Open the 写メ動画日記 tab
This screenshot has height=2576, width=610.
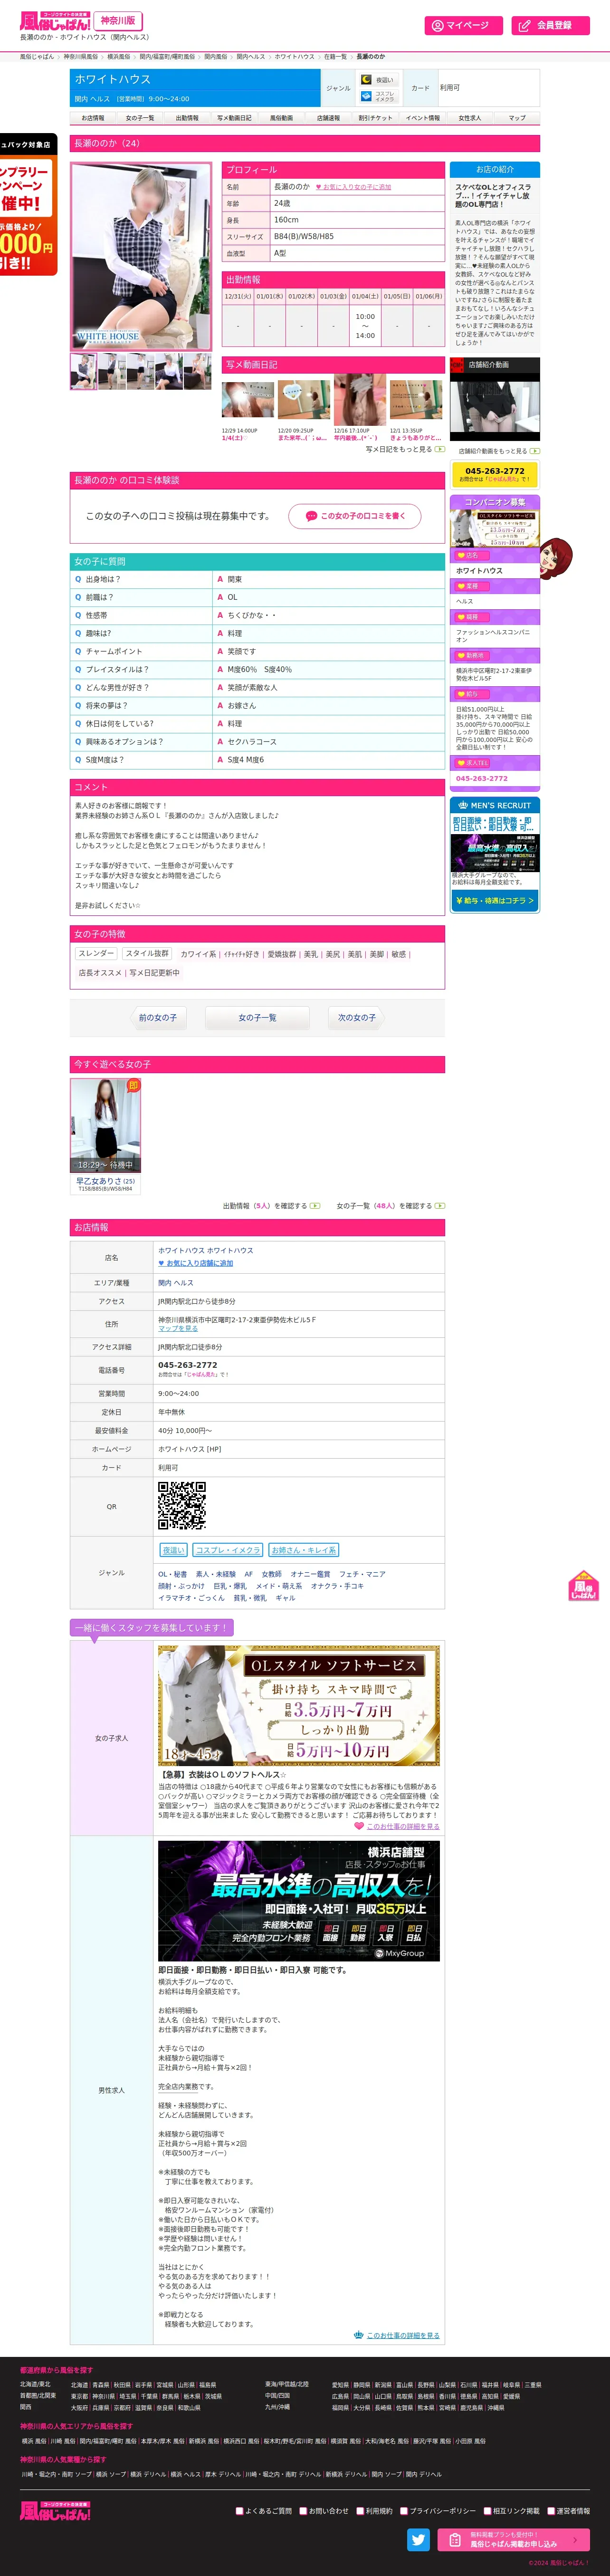(x=234, y=118)
